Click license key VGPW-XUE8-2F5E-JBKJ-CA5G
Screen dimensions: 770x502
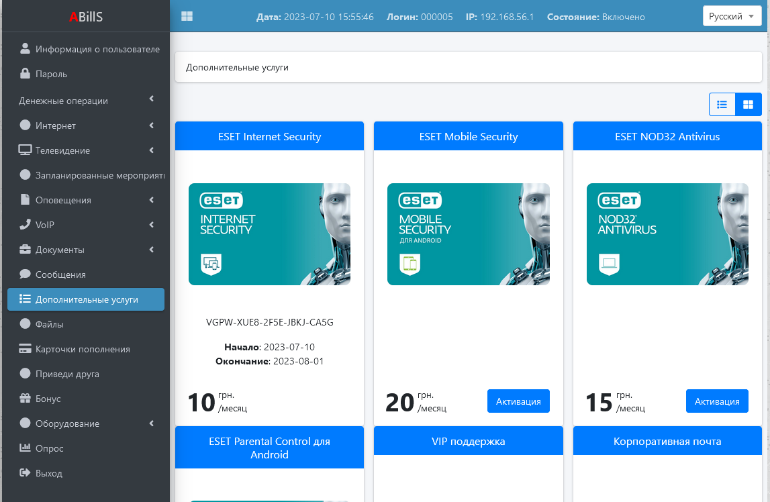click(270, 322)
